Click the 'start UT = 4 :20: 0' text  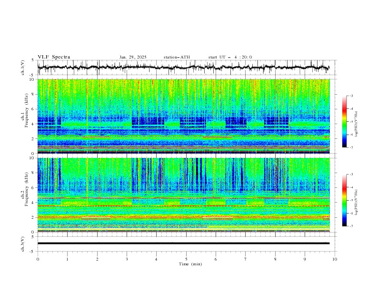230,57
